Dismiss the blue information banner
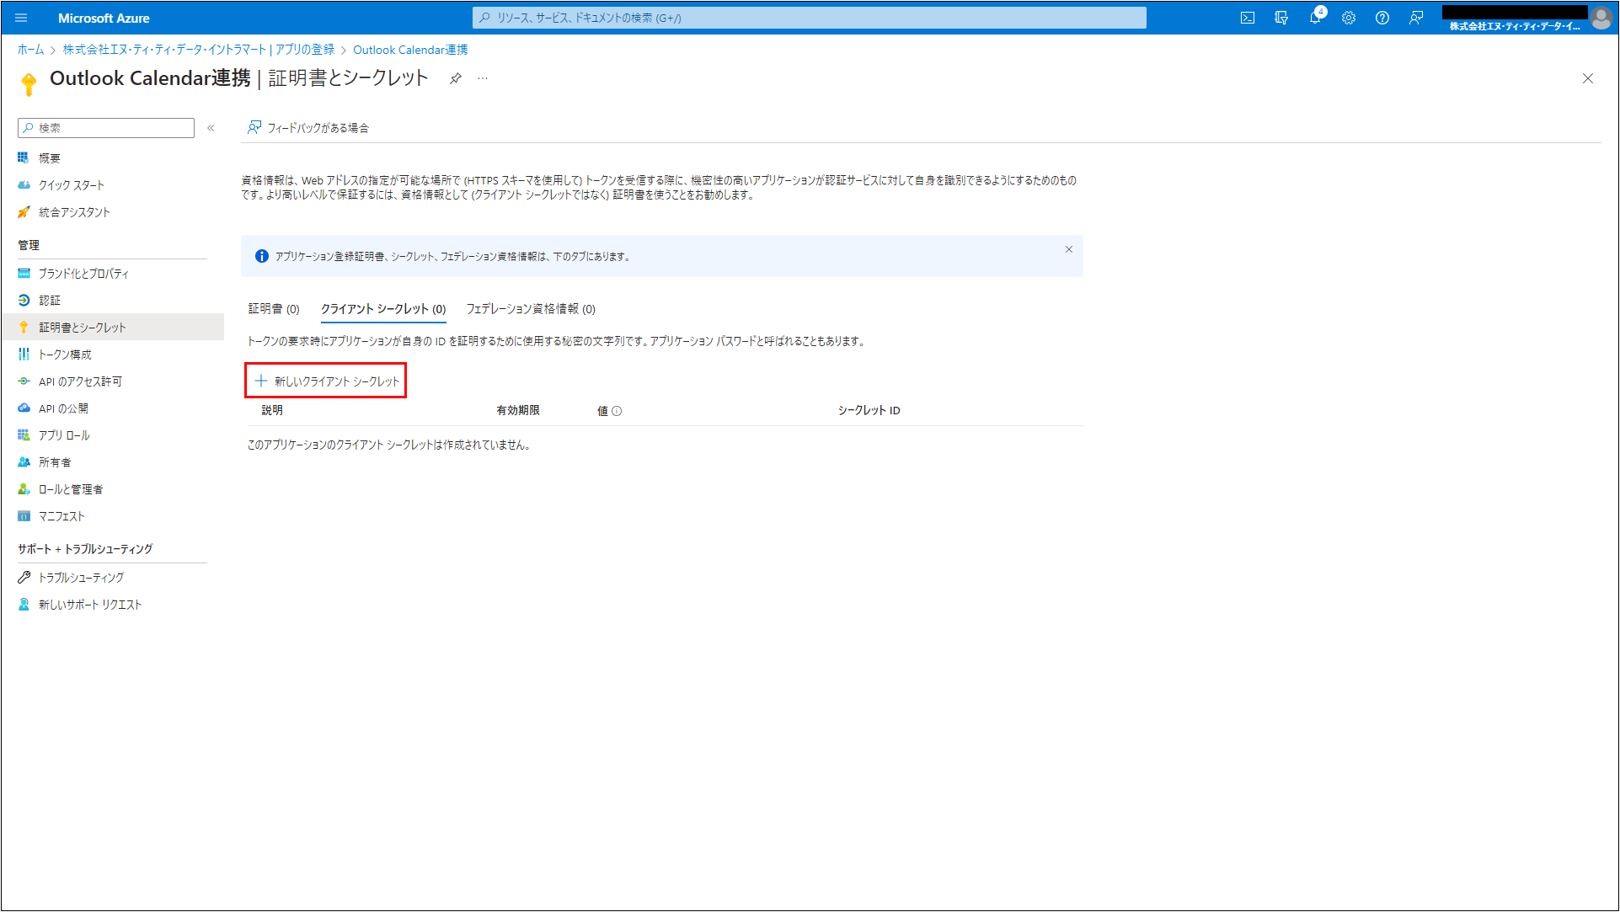 pyautogui.click(x=1069, y=249)
